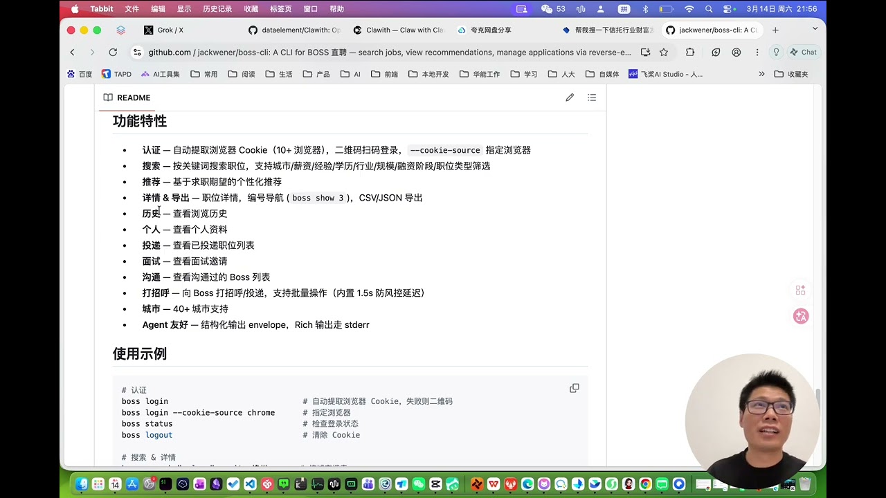This screenshot has height=498, width=886.
Task: Open Control Center in menu bar
Action: (728, 9)
